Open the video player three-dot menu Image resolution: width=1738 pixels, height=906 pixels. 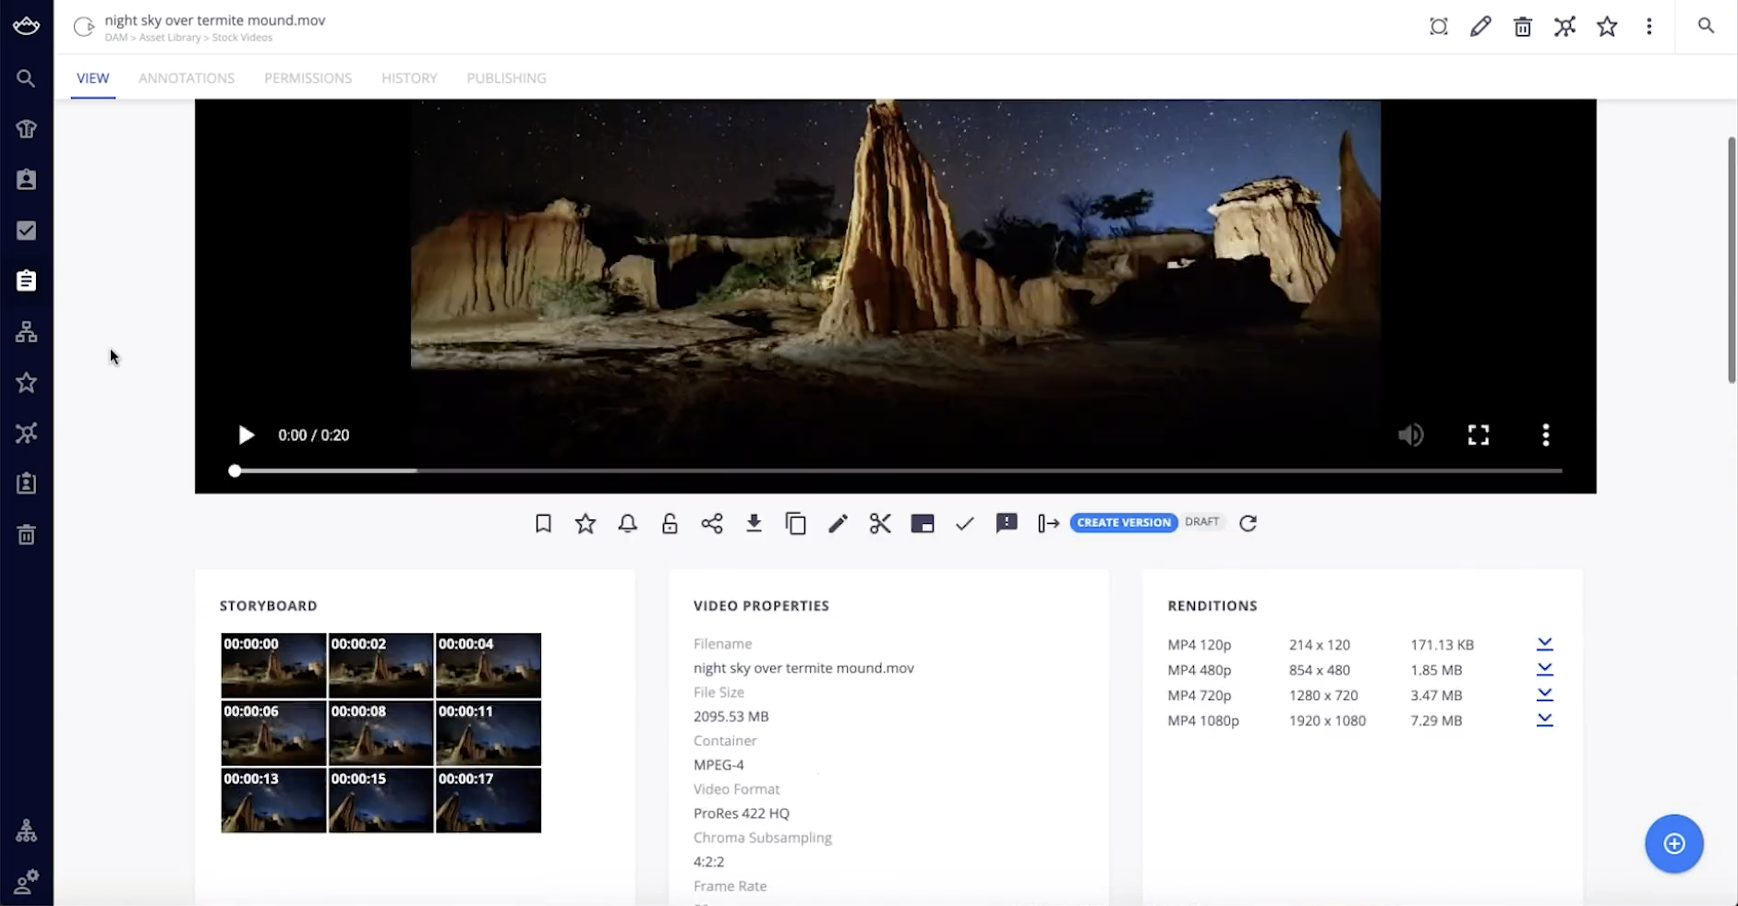(1545, 435)
